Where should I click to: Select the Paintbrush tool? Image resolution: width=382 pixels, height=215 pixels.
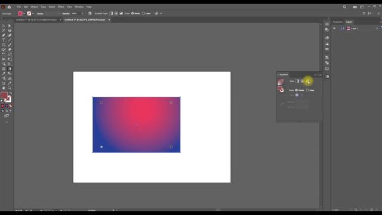(10, 45)
